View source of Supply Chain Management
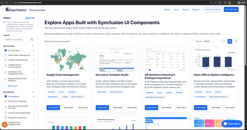 (83, 108)
